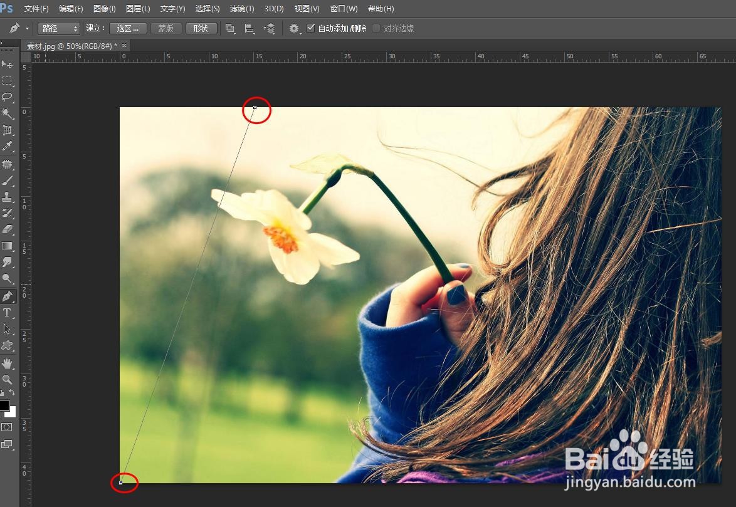Click the 形状 shape button
This screenshot has width=736, height=507.
(x=201, y=29)
